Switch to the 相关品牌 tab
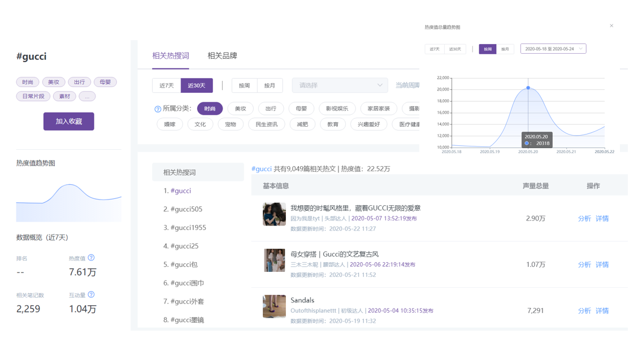This screenshot has width=638, height=338. tap(222, 56)
